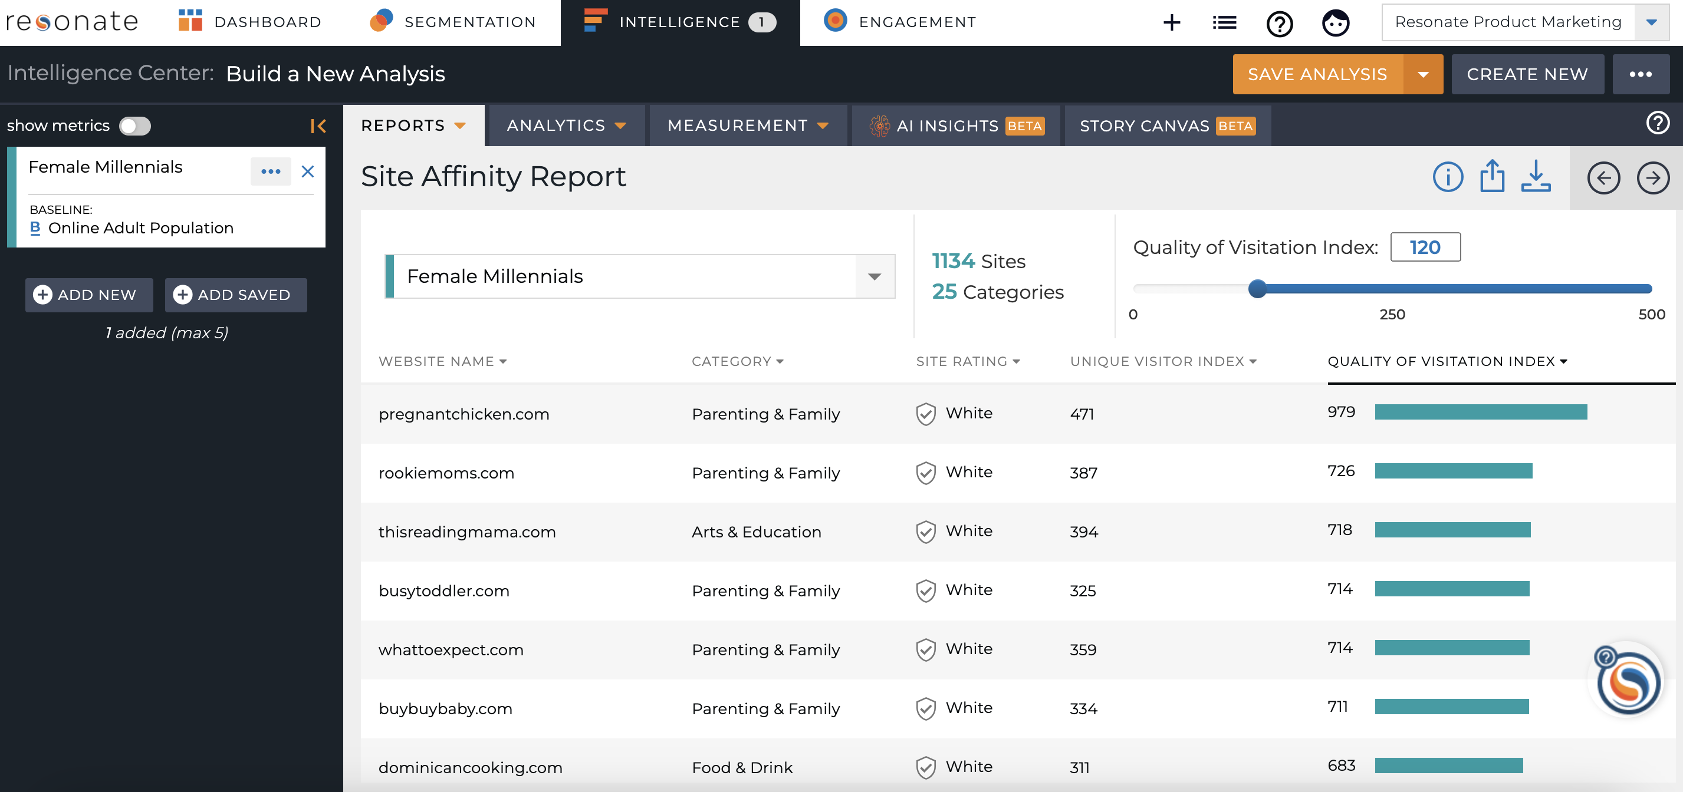
Task: Click the busytoddler.com rating shield
Action: pyautogui.click(x=926, y=591)
